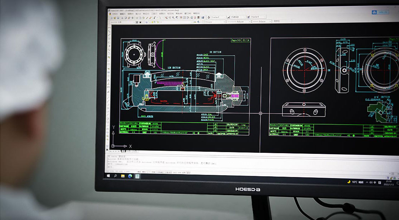Click the Plot printer icon
Viewport: 399px width, 220px height.
(123, 18)
